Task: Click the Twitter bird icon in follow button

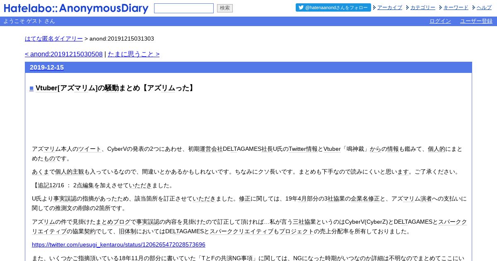Action: coord(301,7)
